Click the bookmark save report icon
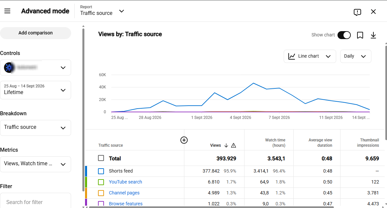The image size is (387, 208). [x=360, y=35]
